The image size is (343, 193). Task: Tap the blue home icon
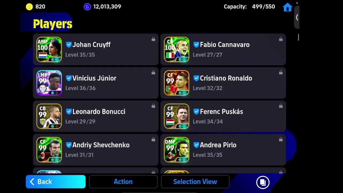point(288,7)
